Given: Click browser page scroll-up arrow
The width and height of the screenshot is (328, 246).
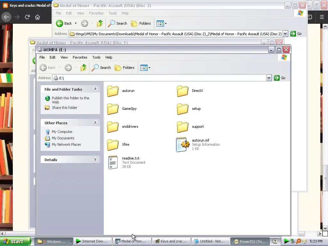Looking at the screenshot, I should click(325, 26).
